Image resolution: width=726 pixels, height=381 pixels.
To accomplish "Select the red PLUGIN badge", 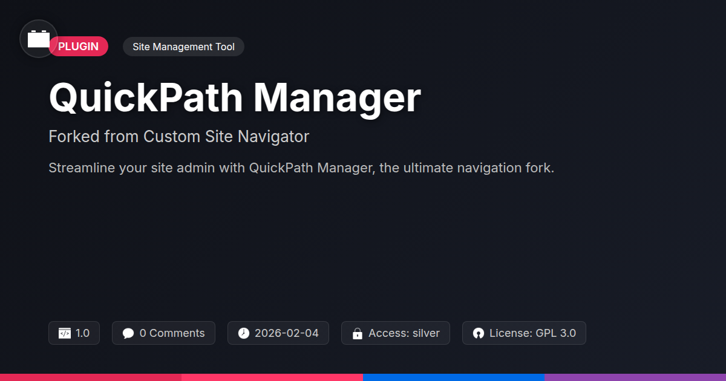I will 79,47.
